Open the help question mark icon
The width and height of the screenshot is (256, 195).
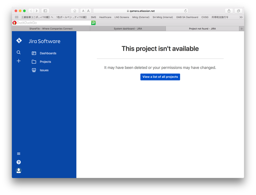[19, 162]
